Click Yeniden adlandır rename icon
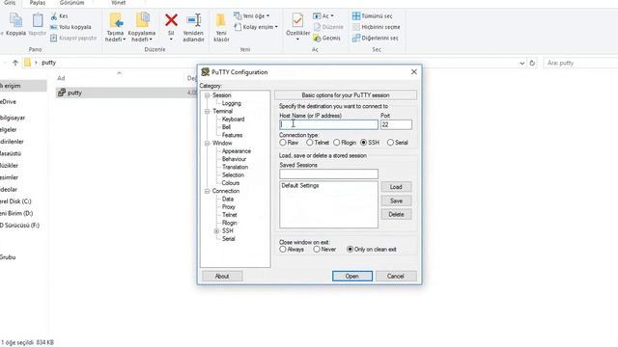 tap(193, 20)
